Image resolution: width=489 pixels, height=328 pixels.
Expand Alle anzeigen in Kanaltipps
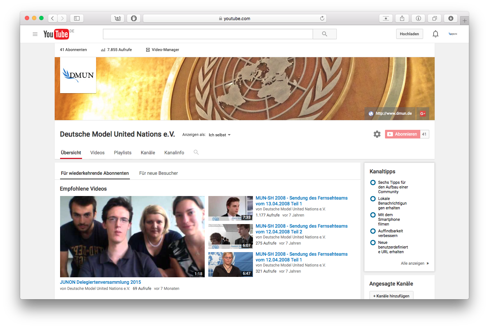(415, 263)
